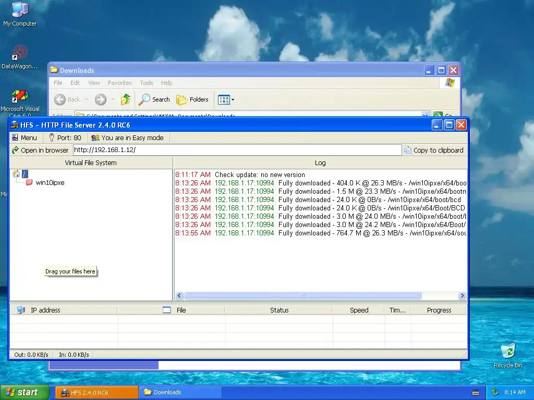Switch to HFS 2.4.0 RC6 taskbar button

tap(96, 392)
